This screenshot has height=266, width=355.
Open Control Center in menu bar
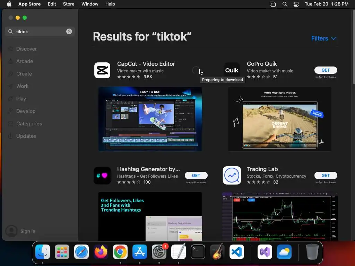[x=296, y=4]
